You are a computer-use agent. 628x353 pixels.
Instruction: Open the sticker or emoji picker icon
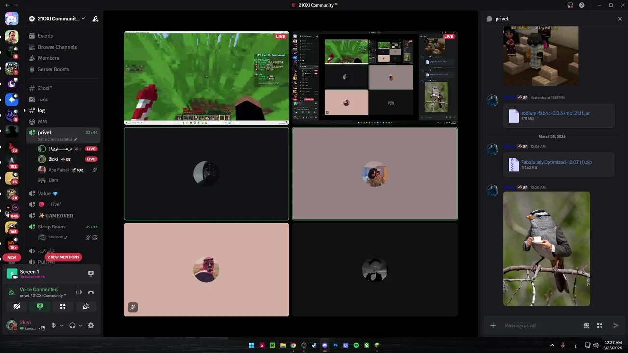[586, 325]
